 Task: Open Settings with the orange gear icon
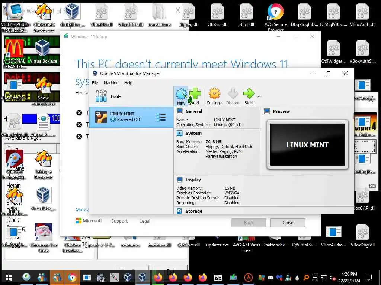[214, 96]
